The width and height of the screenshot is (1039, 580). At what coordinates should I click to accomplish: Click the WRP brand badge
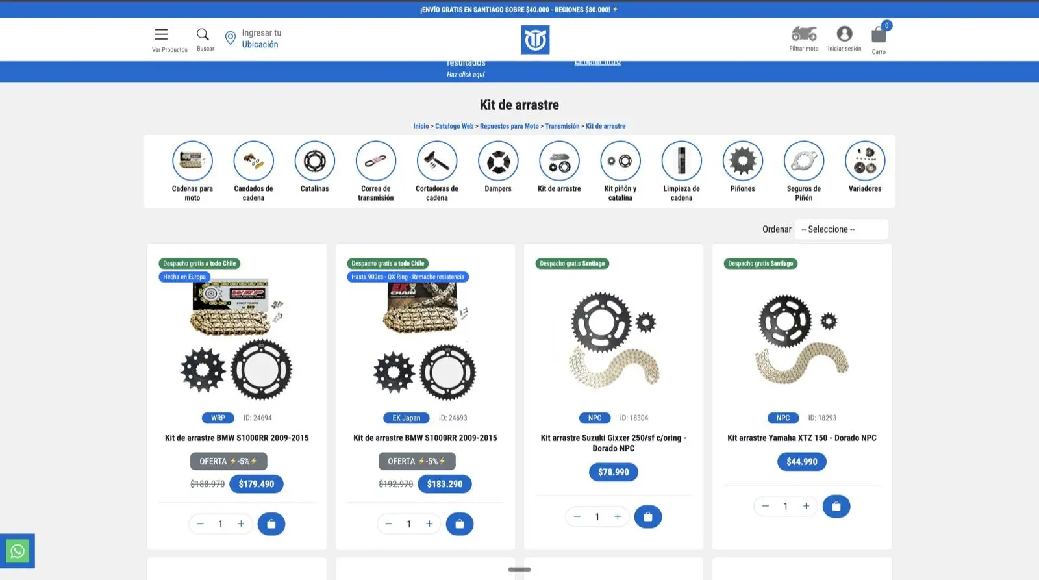point(218,418)
